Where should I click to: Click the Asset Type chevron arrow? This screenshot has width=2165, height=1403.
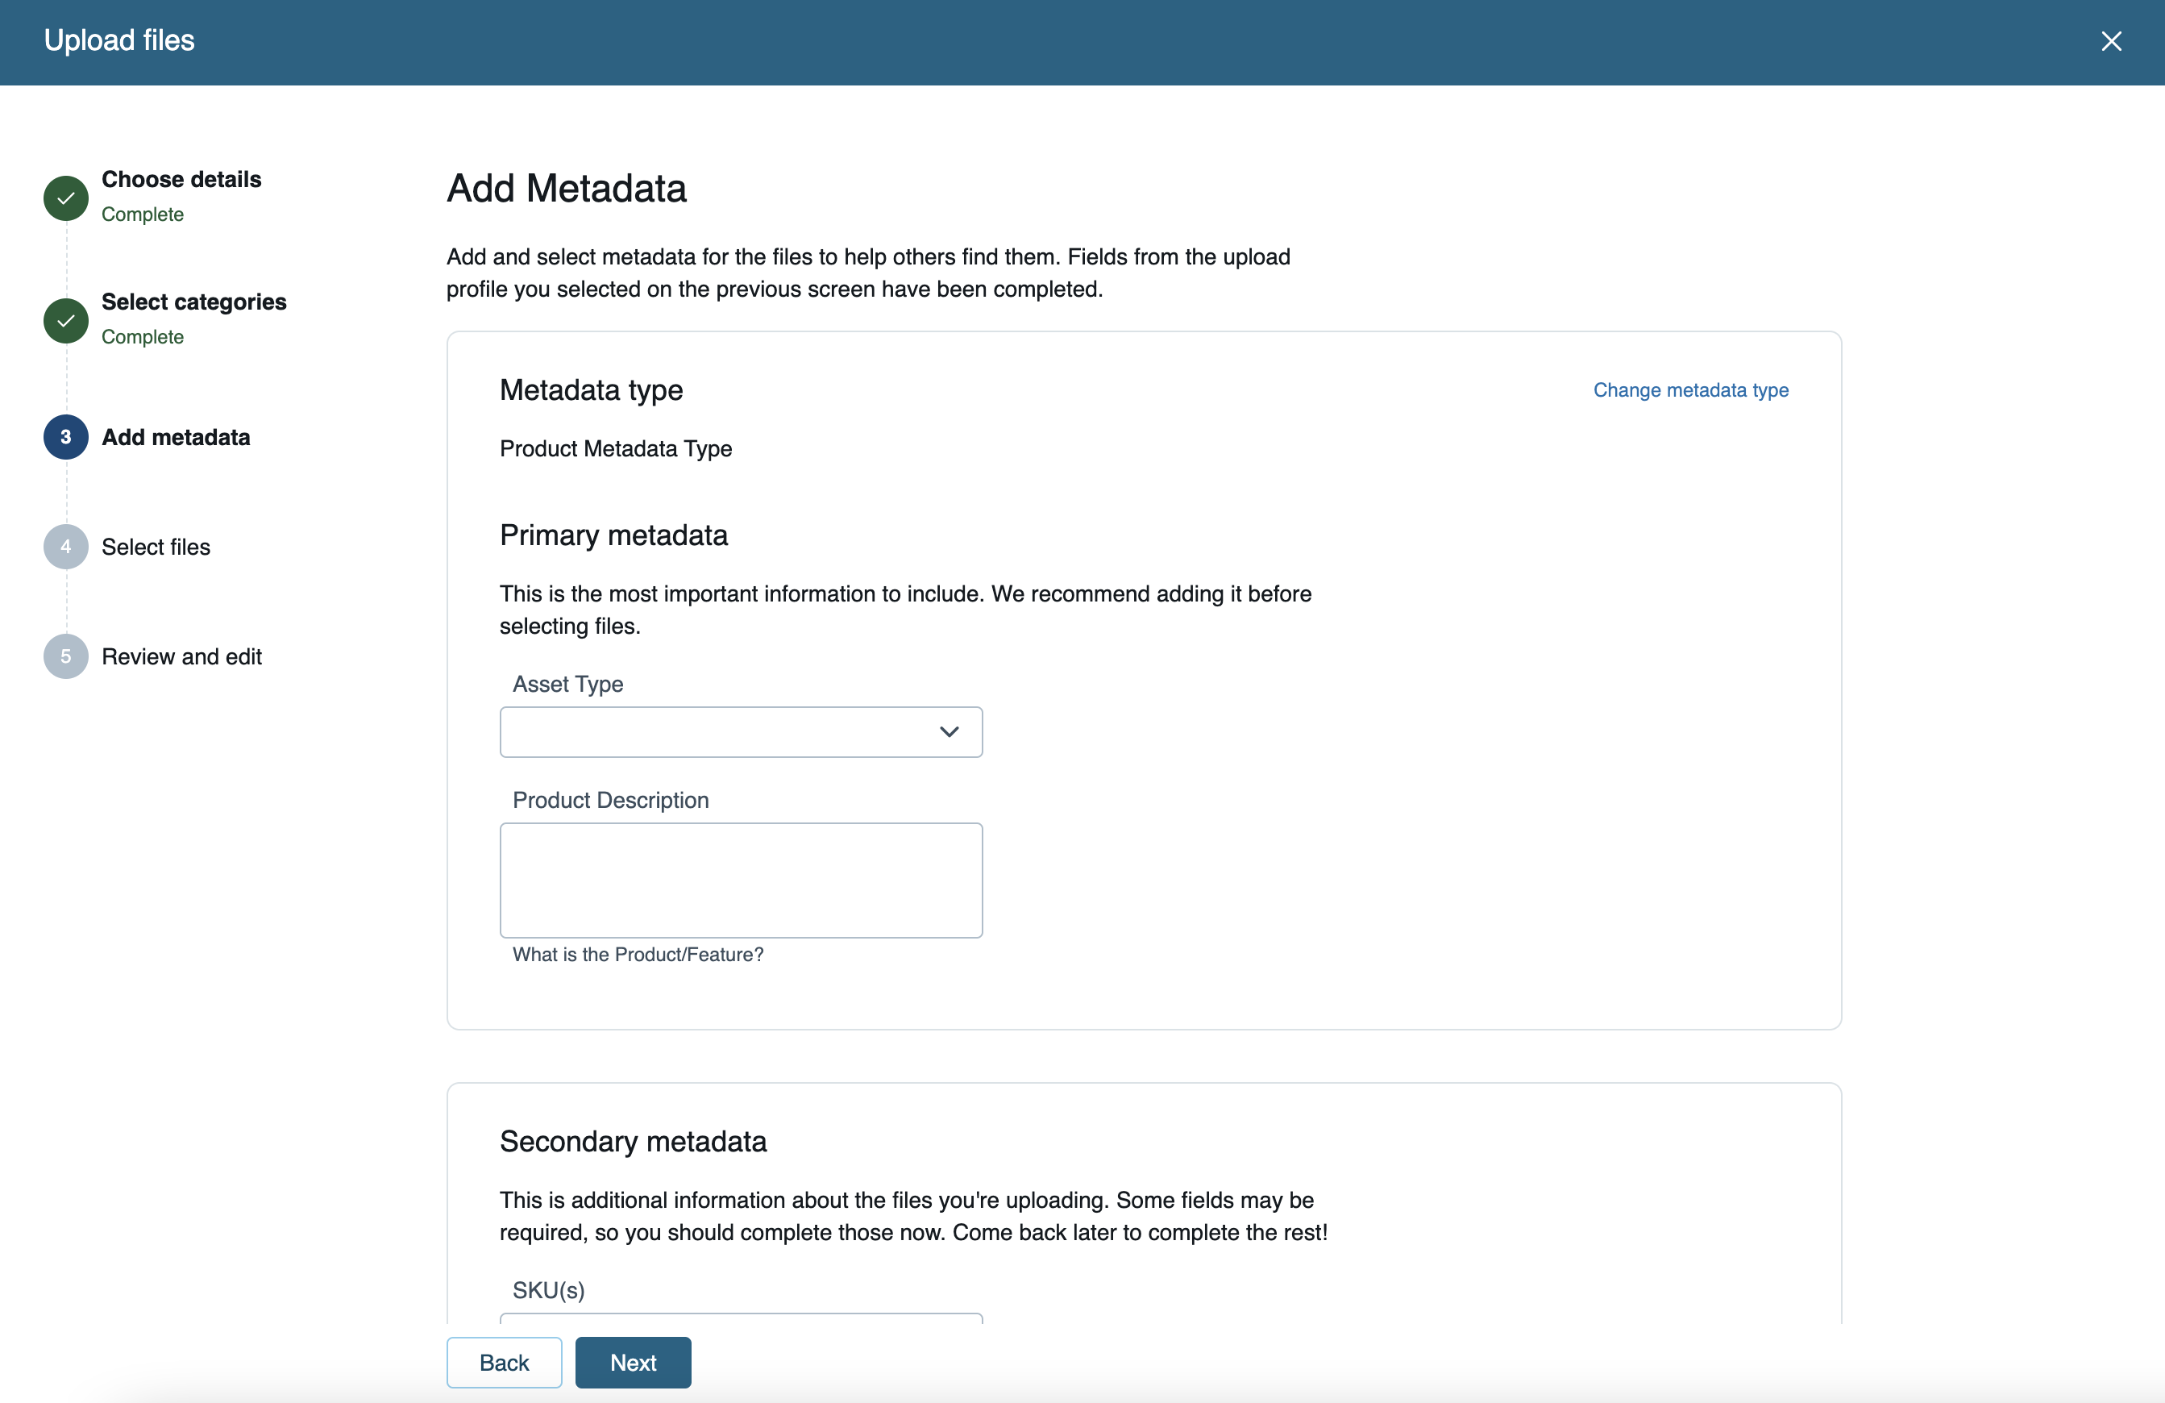(x=949, y=731)
